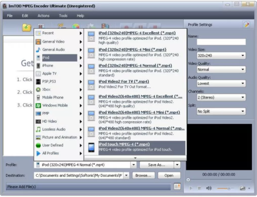Image resolution: width=257 pixels, height=197 pixels.
Task: Open the Video Quality dropdown
Action: (x=221, y=69)
